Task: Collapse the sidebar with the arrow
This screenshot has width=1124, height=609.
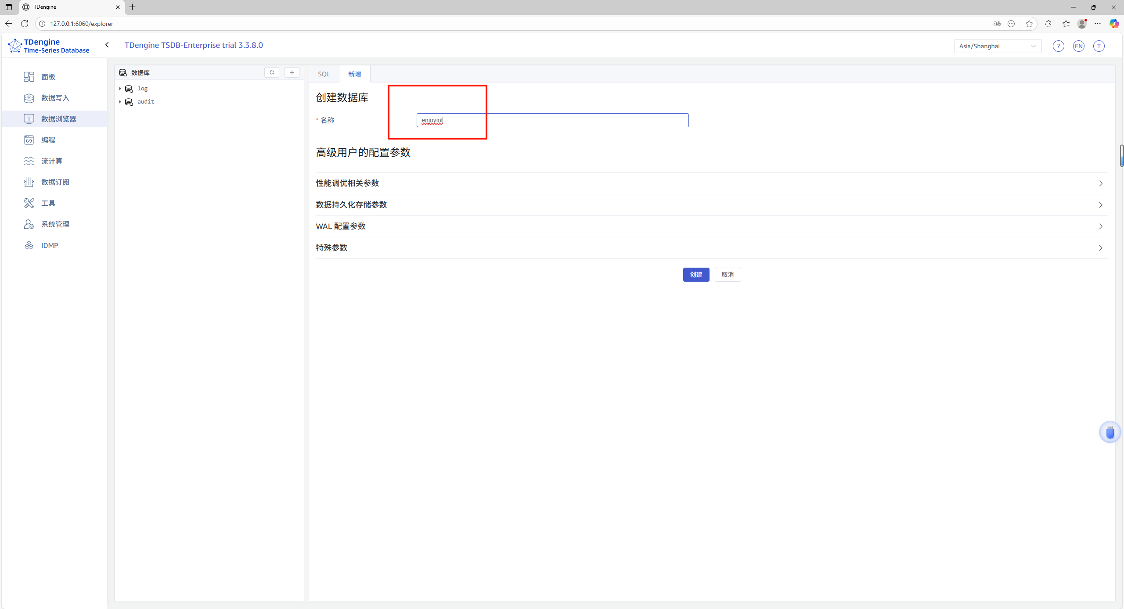Action: click(x=107, y=45)
